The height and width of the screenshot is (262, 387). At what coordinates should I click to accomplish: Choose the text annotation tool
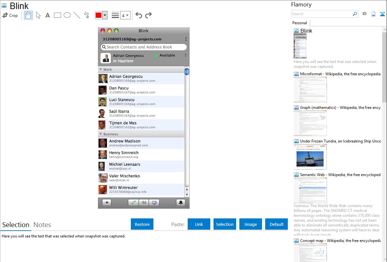pyautogui.click(x=47, y=15)
